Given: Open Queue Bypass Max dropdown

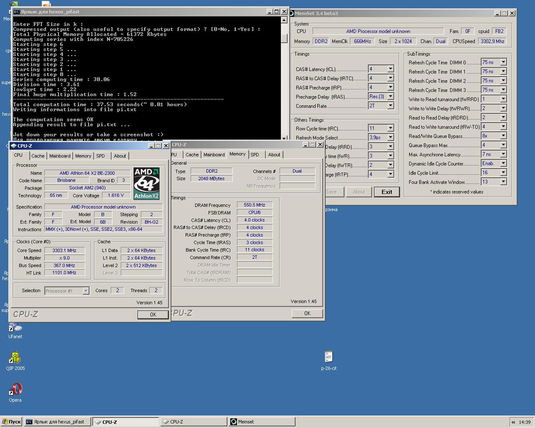Looking at the screenshot, I should pyautogui.click(x=503, y=145).
